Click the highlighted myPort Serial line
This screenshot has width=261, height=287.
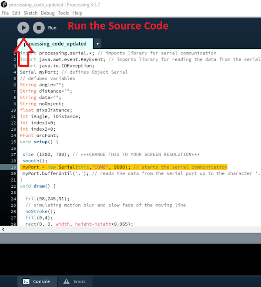(124, 167)
